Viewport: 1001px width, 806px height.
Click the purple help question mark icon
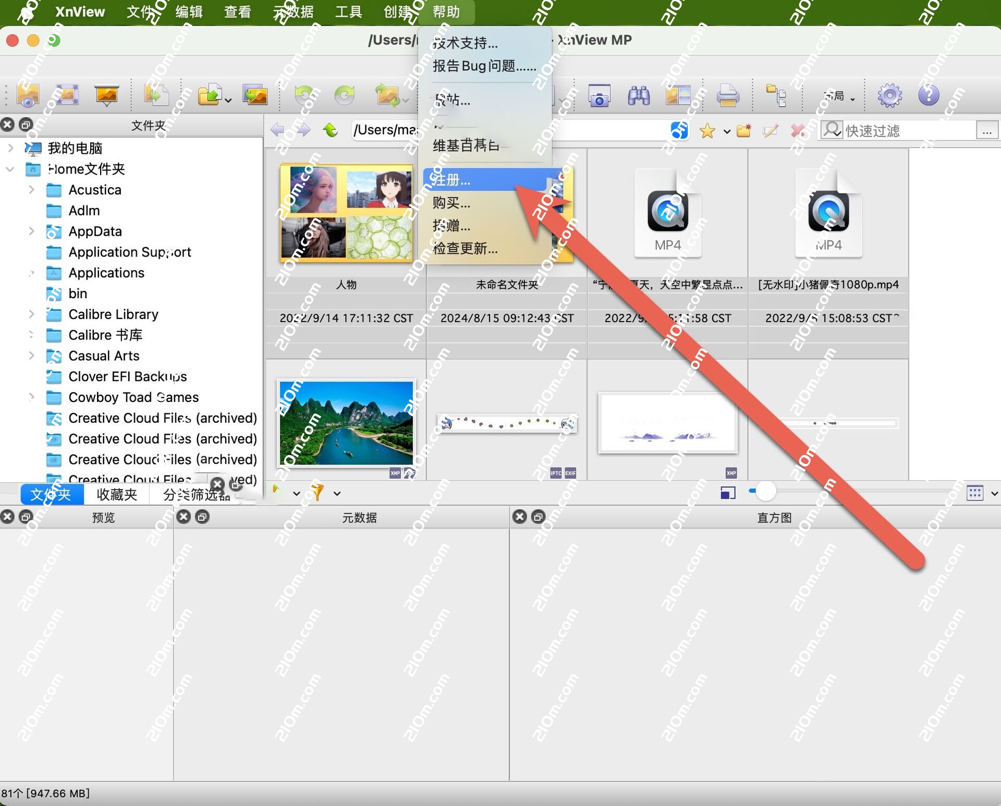[929, 95]
